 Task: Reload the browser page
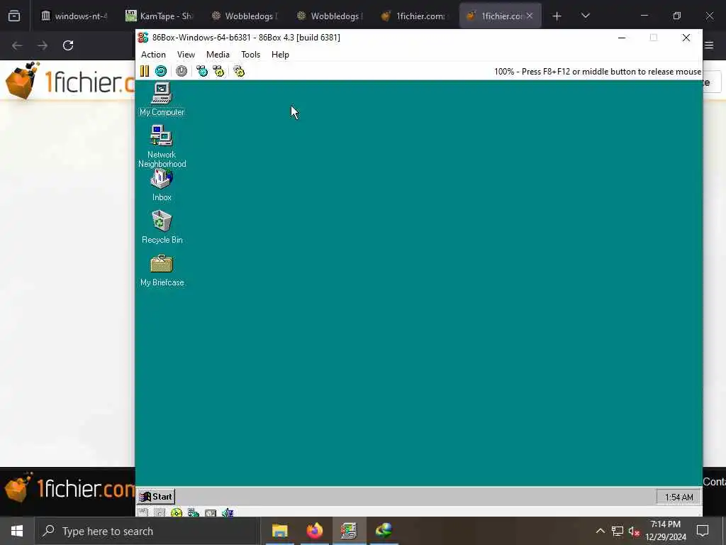(68, 45)
